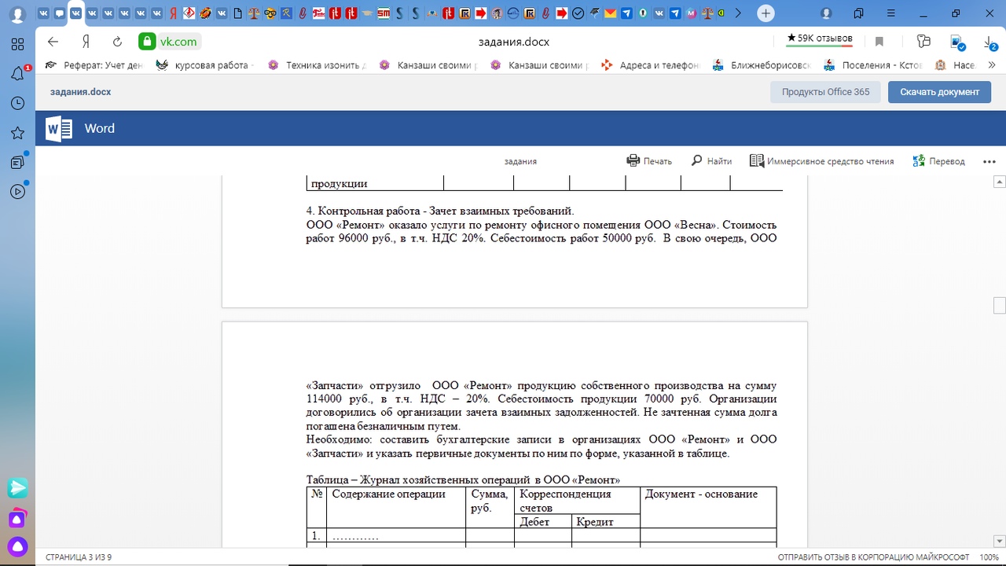Click the 'Дебет' column header
Screen dimensions: 1006x566
(534, 522)
